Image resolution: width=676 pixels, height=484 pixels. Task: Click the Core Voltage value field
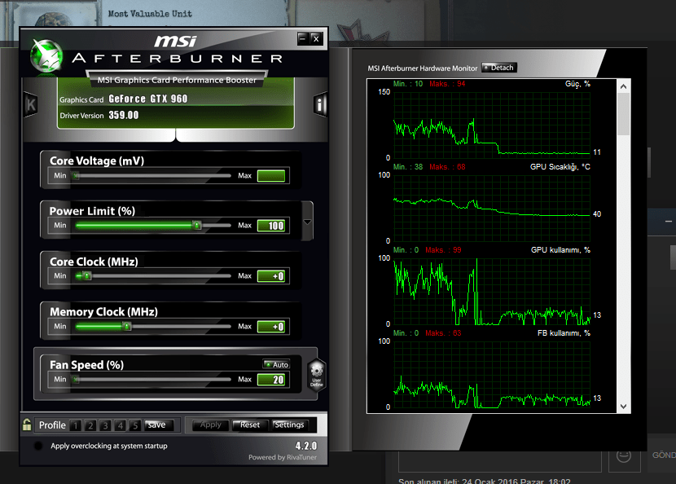tap(271, 175)
